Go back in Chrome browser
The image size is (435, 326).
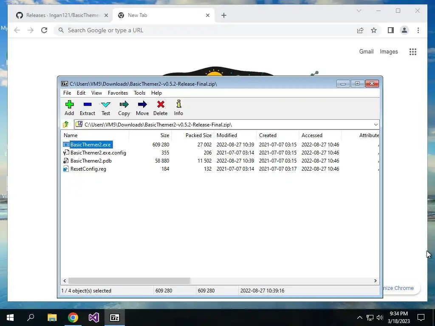(x=17, y=30)
